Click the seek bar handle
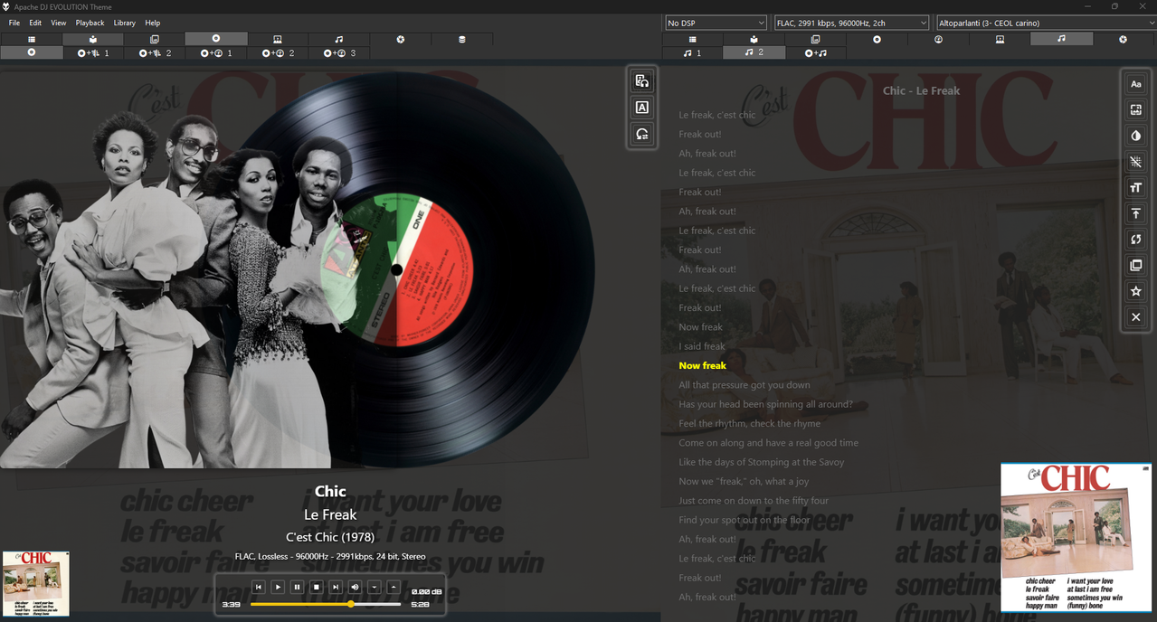Image resolution: width=1157 pixels, height=622 pixels. pos(351,604)
